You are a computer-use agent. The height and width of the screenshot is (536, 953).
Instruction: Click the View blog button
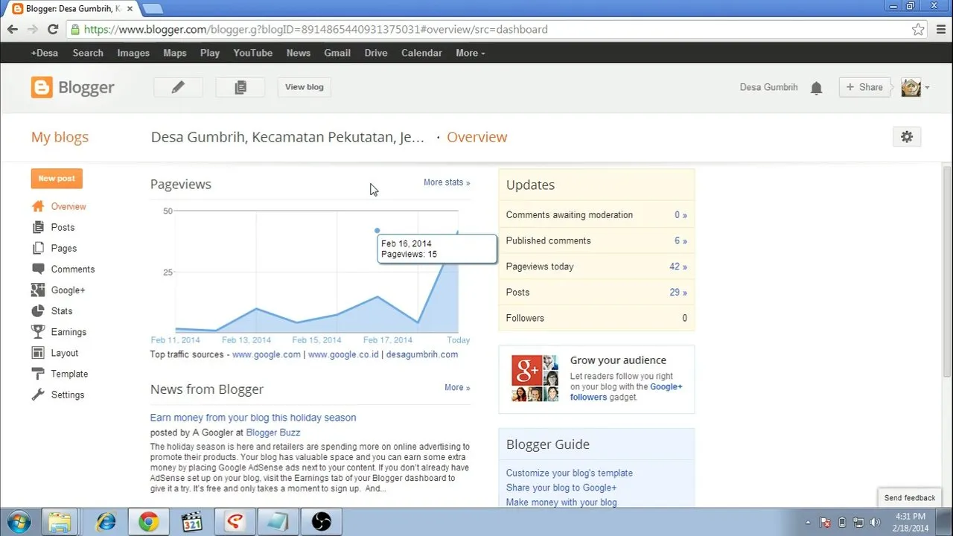[305, 87]
